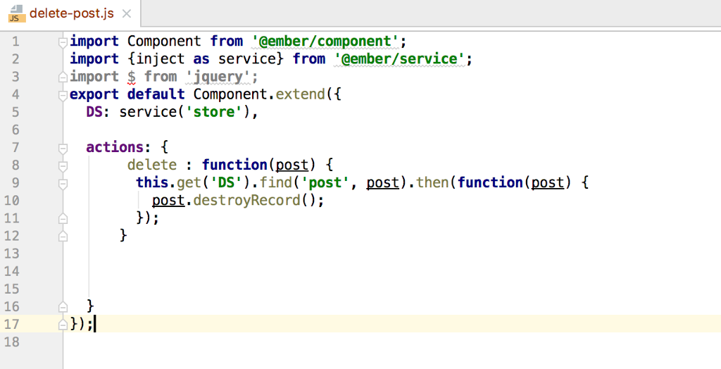The width and height of the screenshot is (721, 369).
Task: Fold the actions object at line 7
Action: [63, 148]
